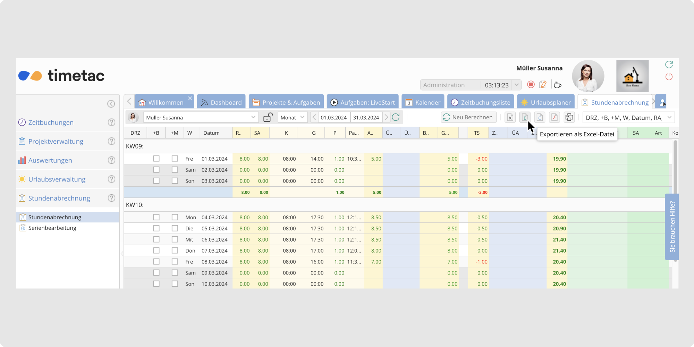Select Serienbearbeitung in the sidebar tree
694x347 pixels.
[52, 228]
